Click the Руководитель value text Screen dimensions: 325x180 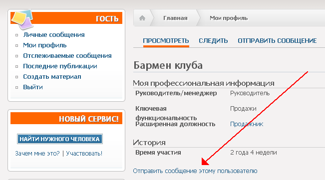[250, 93]
